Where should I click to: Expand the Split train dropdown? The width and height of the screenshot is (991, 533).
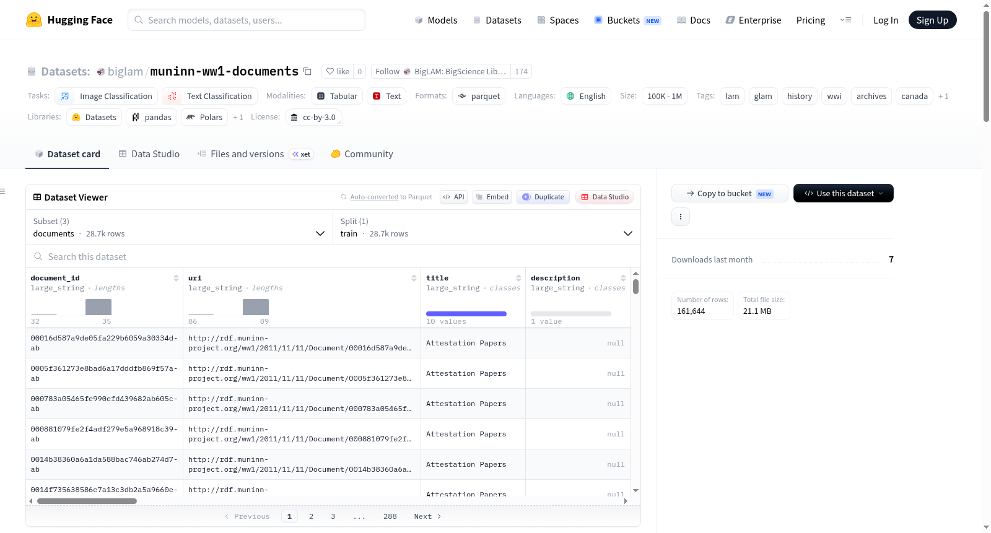[487, 227]
